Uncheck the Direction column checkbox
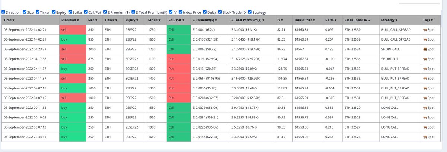The image size is (447, 152). tap(3, 12)
